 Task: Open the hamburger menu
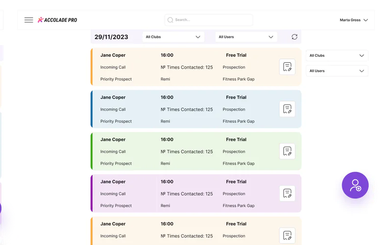click(x=29, y=20)
